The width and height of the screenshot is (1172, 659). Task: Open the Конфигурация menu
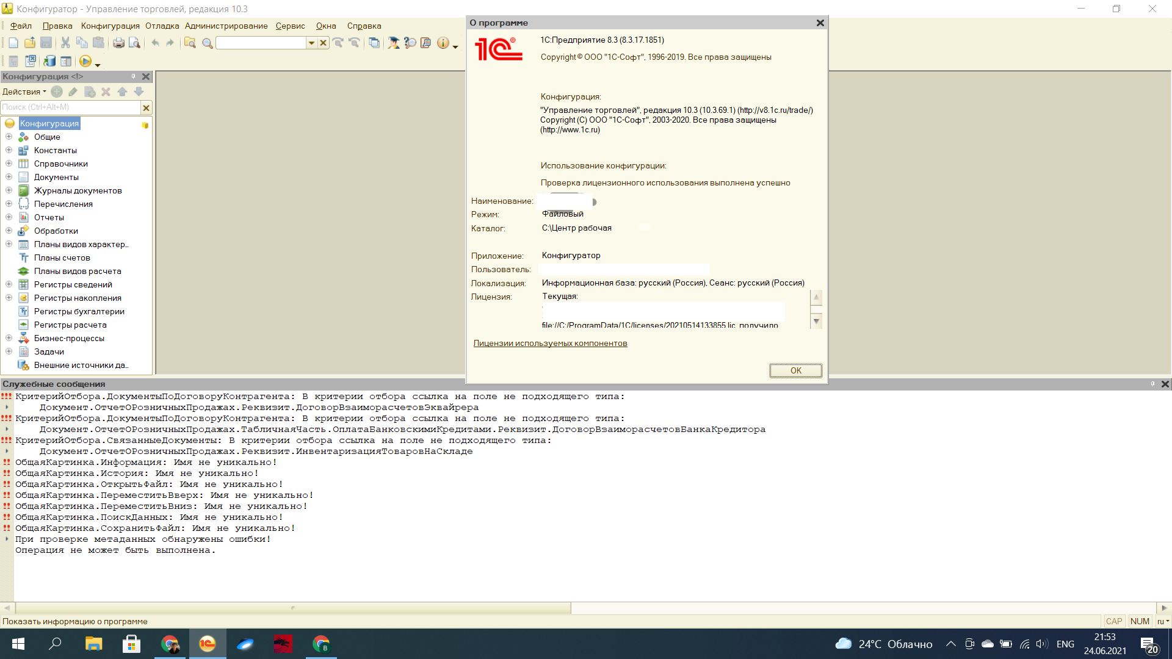(110, 26)
